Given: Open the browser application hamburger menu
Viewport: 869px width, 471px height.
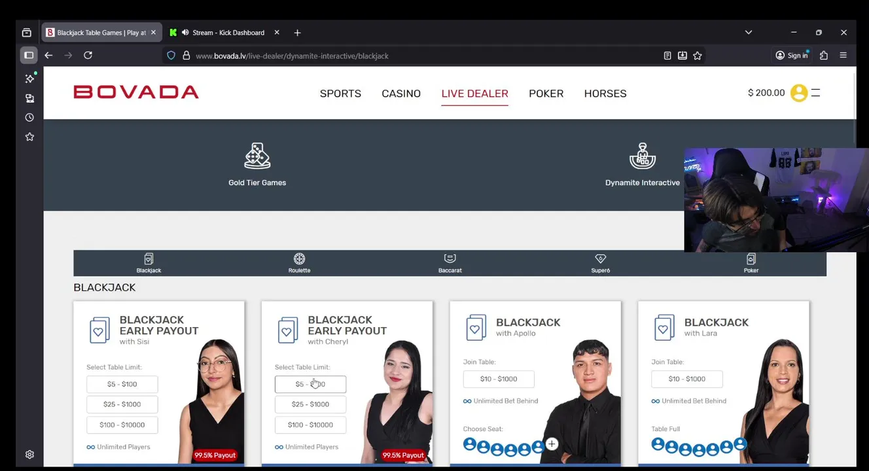Looking at the screenshot, I should pos(843,56).
